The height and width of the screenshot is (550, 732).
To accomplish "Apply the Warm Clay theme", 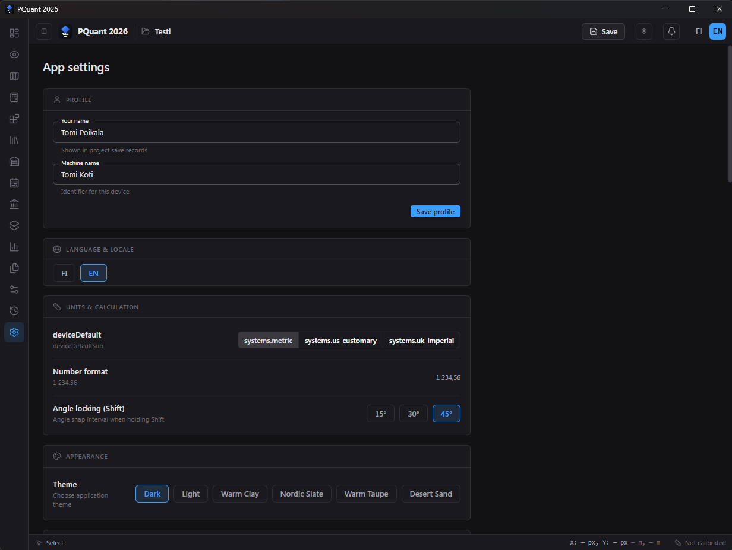I will pyautogui.click(x=240, y=494).
